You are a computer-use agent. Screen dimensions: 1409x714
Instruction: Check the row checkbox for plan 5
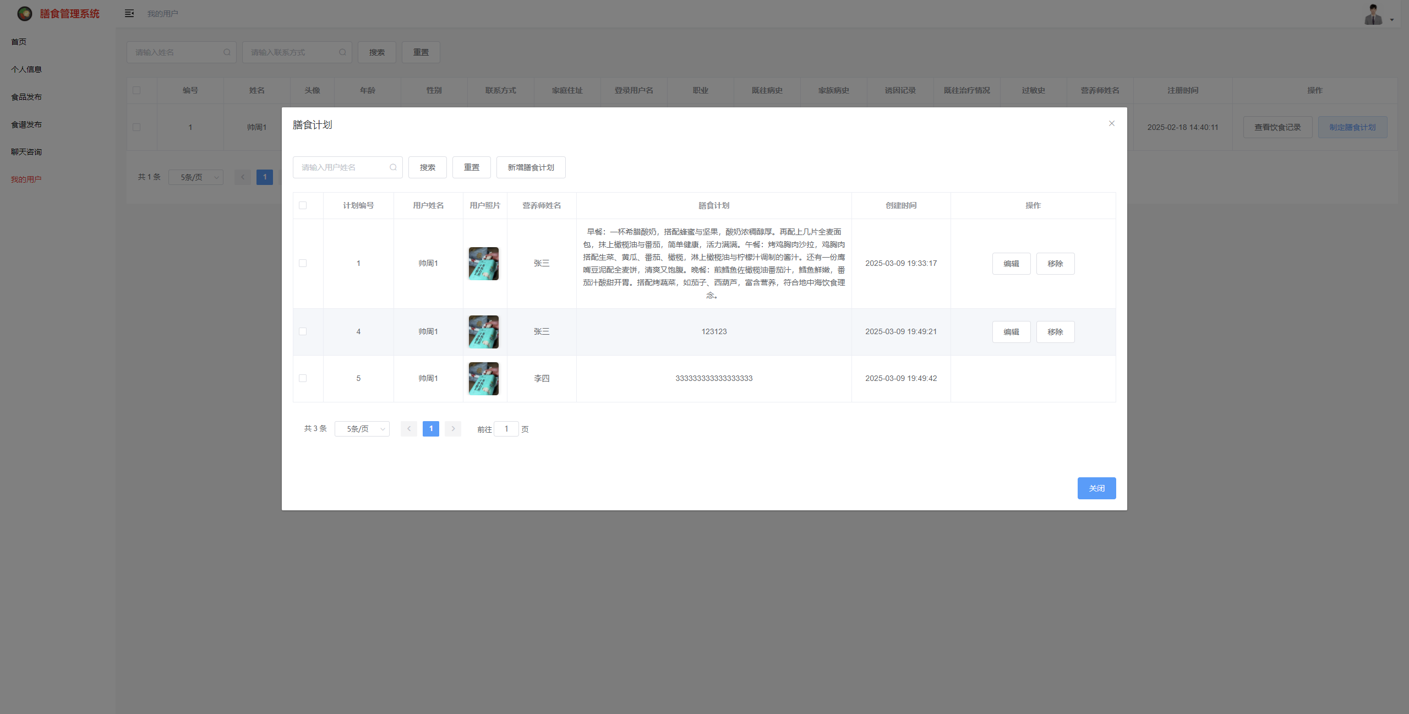click(x=303, y=378)
